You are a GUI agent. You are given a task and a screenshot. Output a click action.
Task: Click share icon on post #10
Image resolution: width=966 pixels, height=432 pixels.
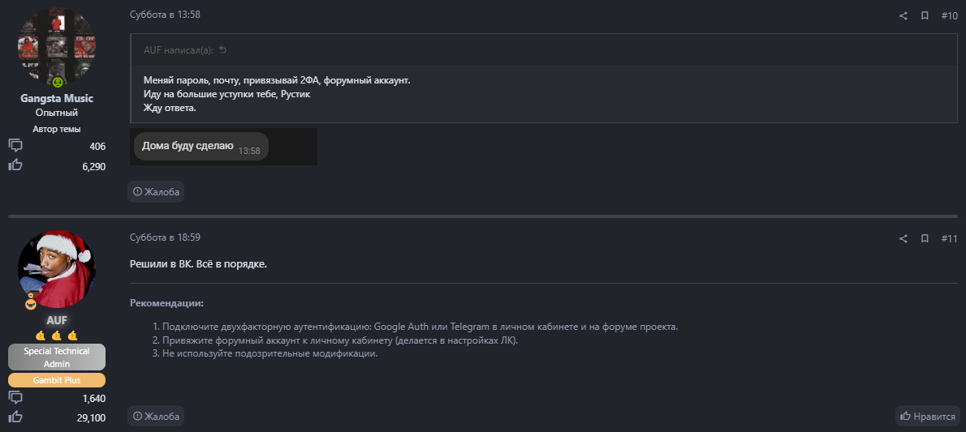click(903, 15)
